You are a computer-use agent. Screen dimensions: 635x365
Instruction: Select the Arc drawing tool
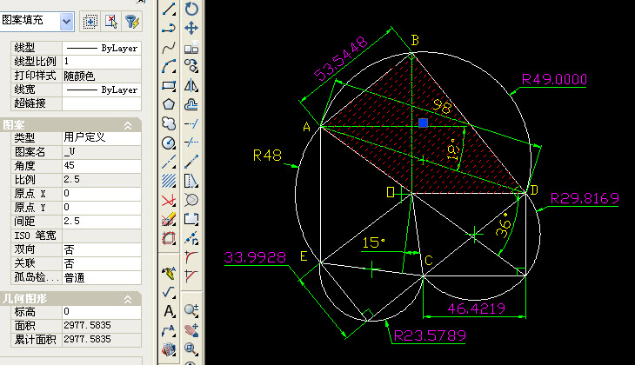[169, 66]
